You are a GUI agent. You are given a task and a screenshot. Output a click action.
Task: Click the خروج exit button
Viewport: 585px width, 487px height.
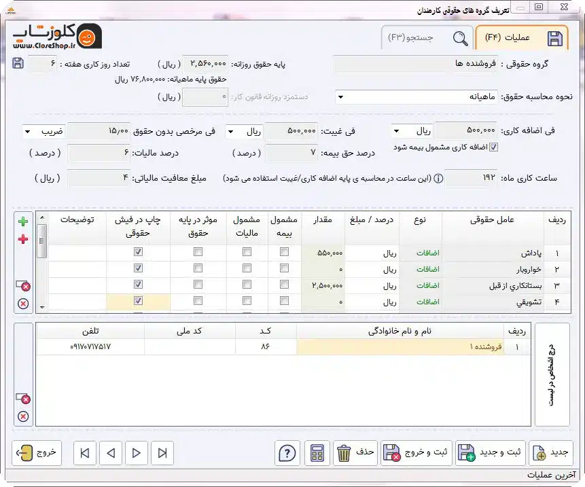pyautogui.click(x=37, y=452)
